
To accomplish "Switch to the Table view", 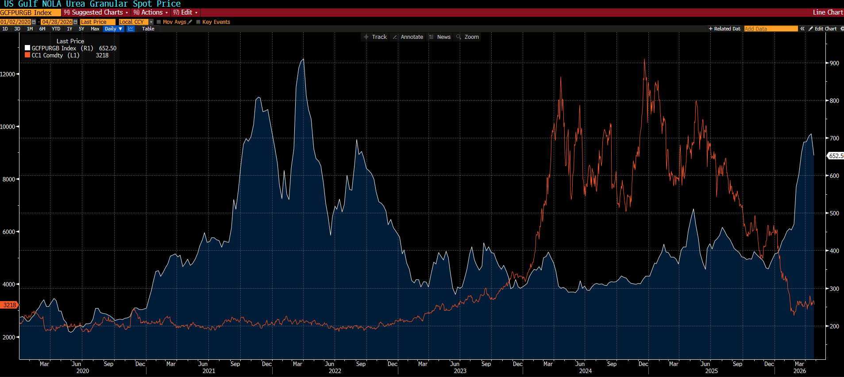I will (148, 29).
